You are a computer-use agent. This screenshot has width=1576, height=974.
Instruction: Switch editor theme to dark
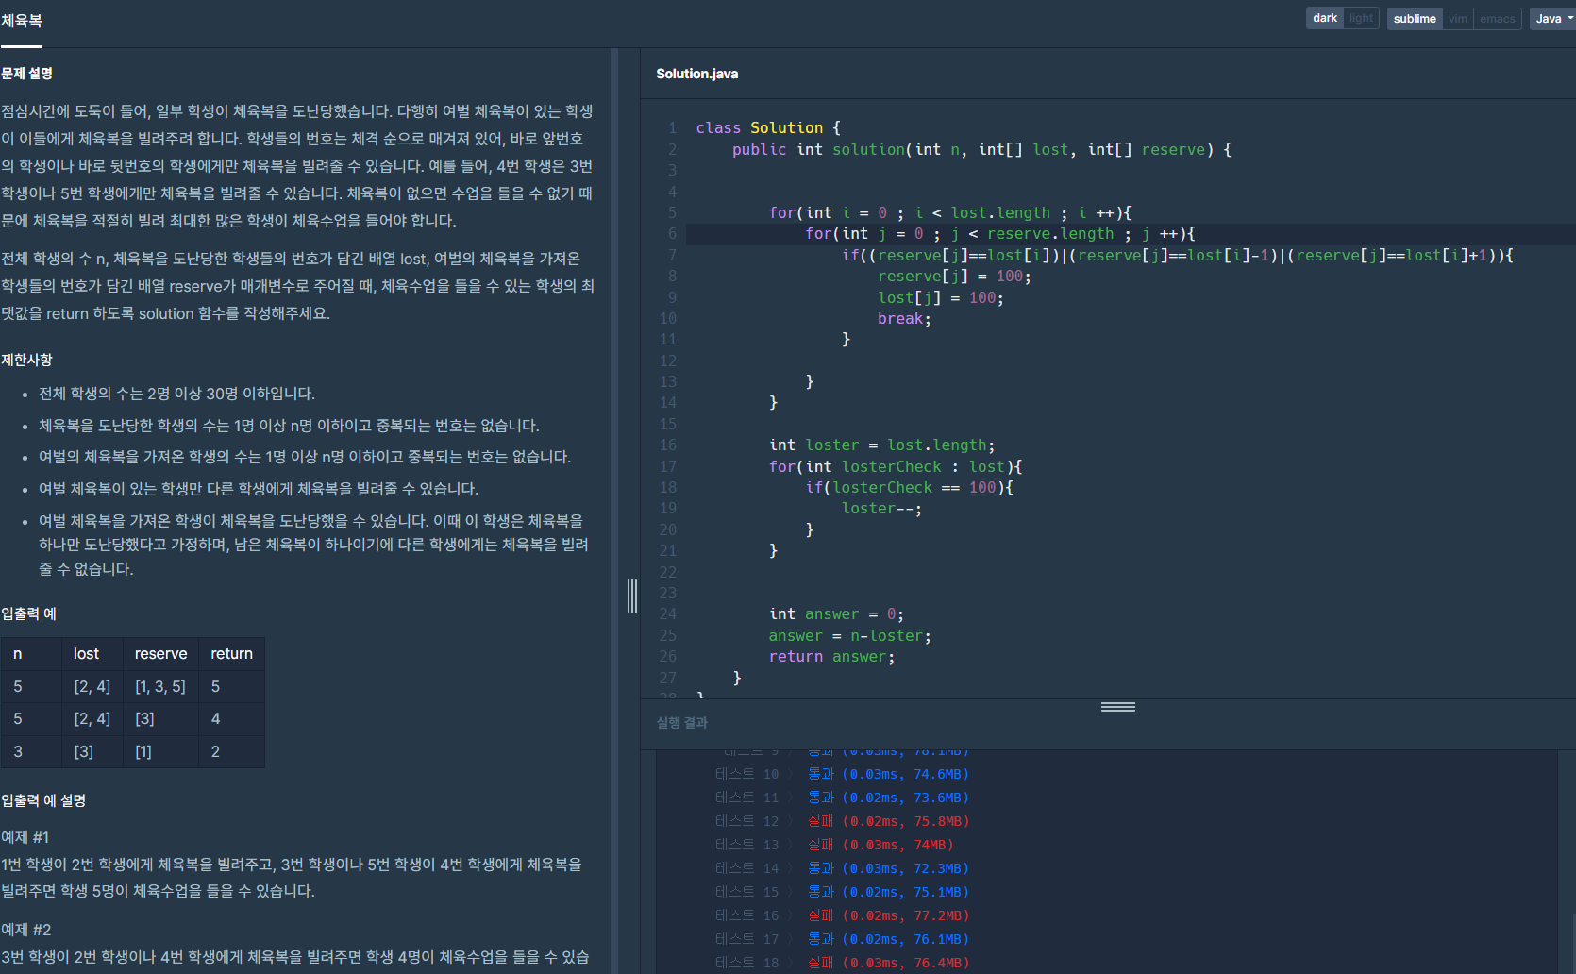click(1325, 18)
